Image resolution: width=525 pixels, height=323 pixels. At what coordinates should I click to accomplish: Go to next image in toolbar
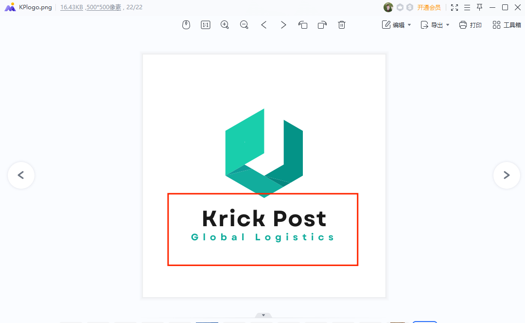click(283, 25)
